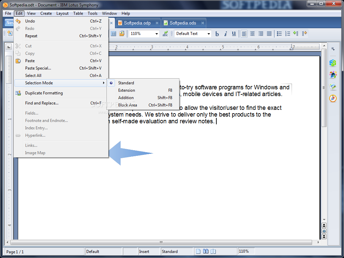Close the Softpedia.ods tab
The width and height of the screenshot is (344, 258).
pos(203,23)
